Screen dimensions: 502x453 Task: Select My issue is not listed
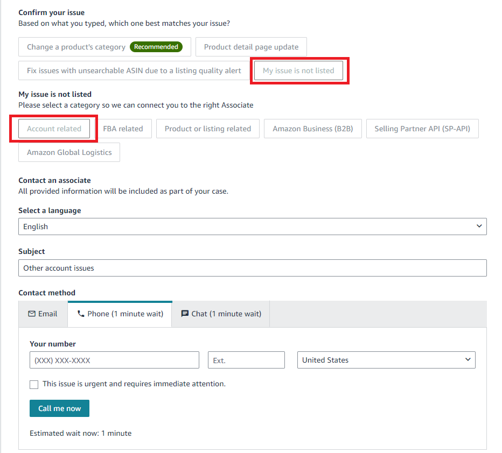point(299,70)
